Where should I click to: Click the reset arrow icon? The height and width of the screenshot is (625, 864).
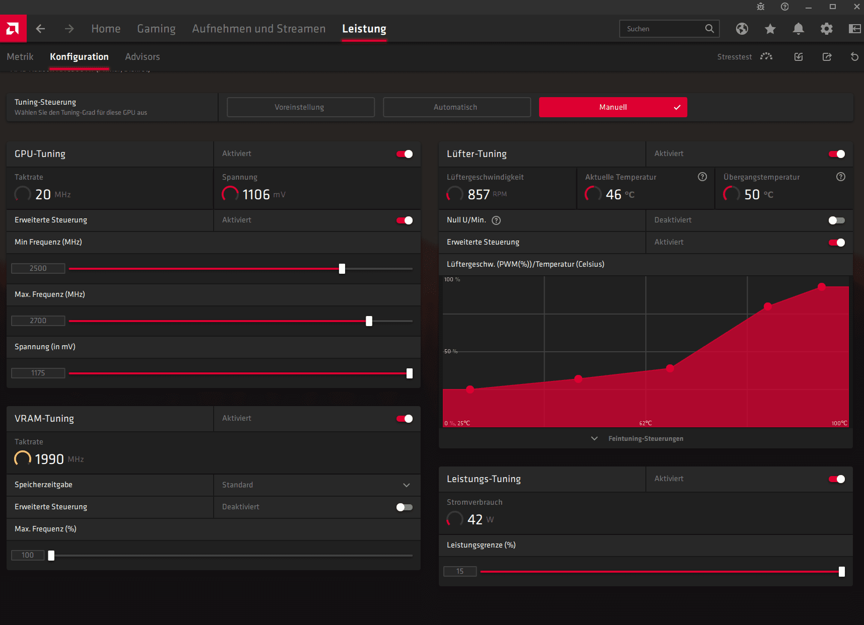854,56
